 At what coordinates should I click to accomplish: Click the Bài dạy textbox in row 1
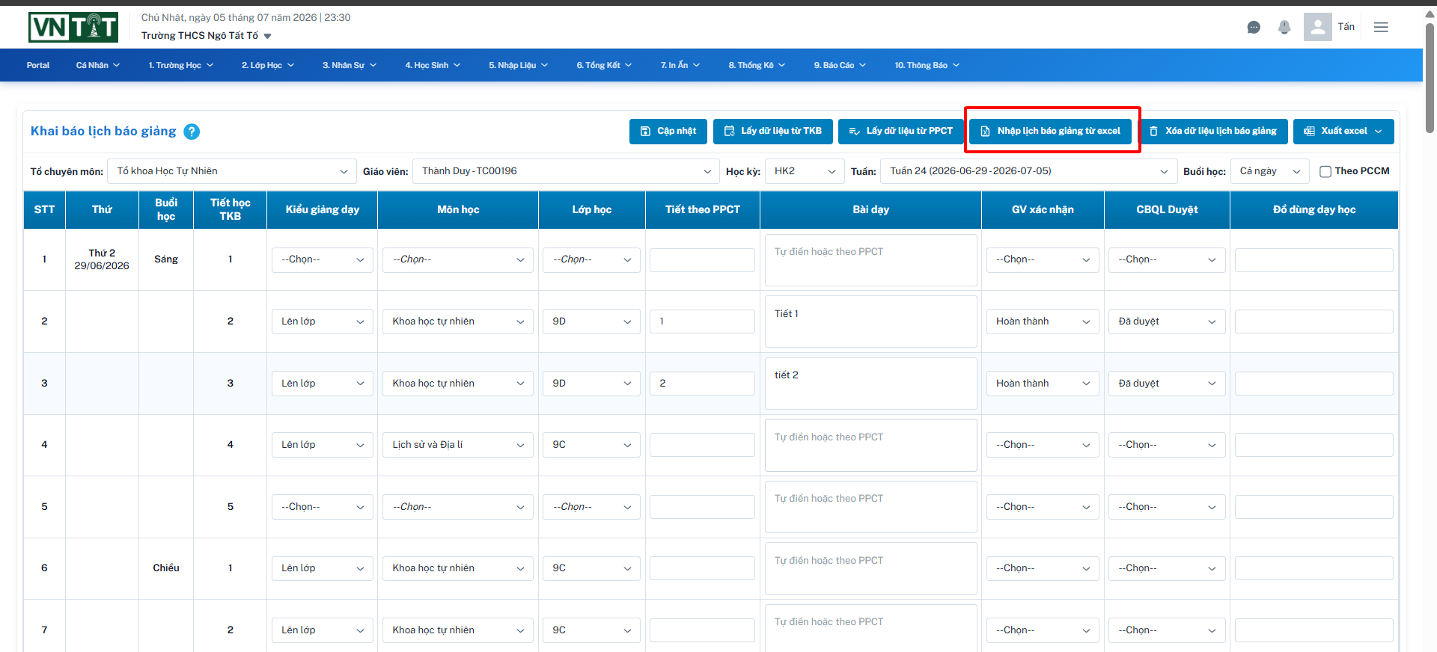(x=870, y=260)
